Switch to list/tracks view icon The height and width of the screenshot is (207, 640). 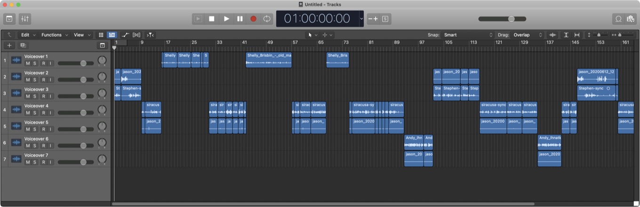pyautogui.click(x=112, y=35)
